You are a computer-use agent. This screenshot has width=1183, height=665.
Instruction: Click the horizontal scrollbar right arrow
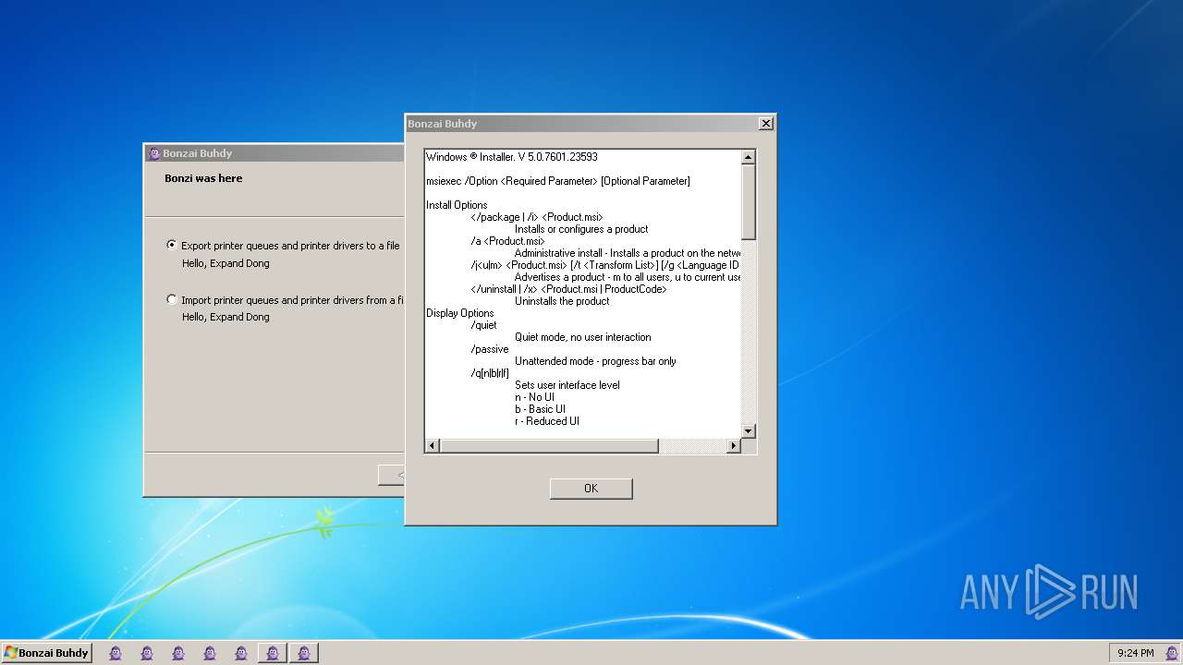point(734,446)
